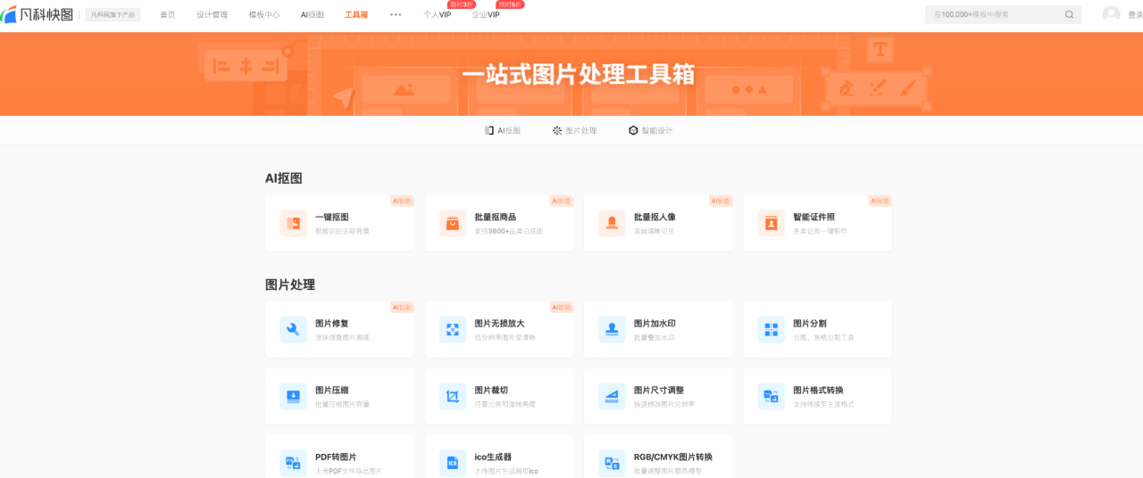The width and height of the screenshot is (1143, 478).
Task: Select the 图片裁切 crop icon
Action: coord(453,397)
